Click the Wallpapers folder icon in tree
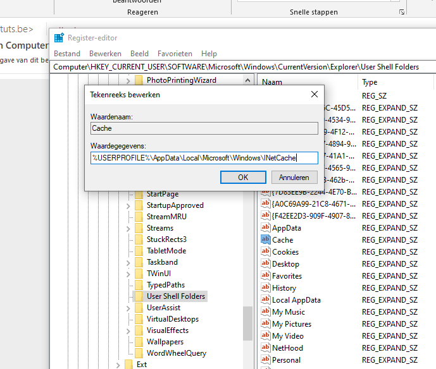The width and height of the screenshot is (436, 369). tap(139, 342)
